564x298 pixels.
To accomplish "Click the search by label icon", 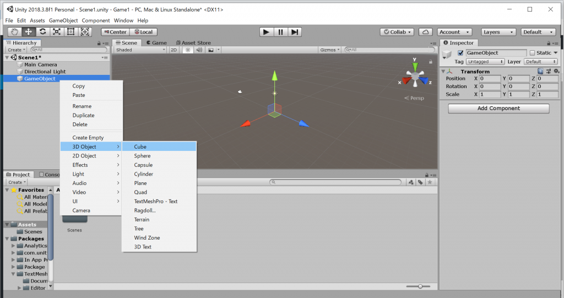I will click(420, 182).
